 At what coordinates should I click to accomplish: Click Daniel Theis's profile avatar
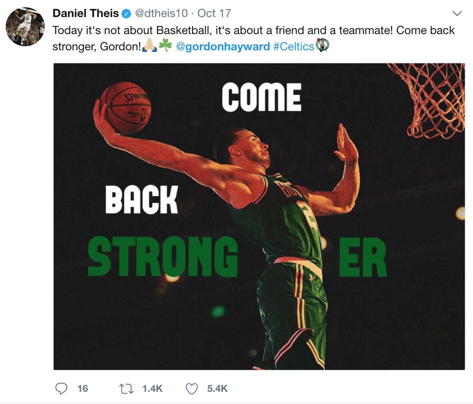[x=25, y=27]
